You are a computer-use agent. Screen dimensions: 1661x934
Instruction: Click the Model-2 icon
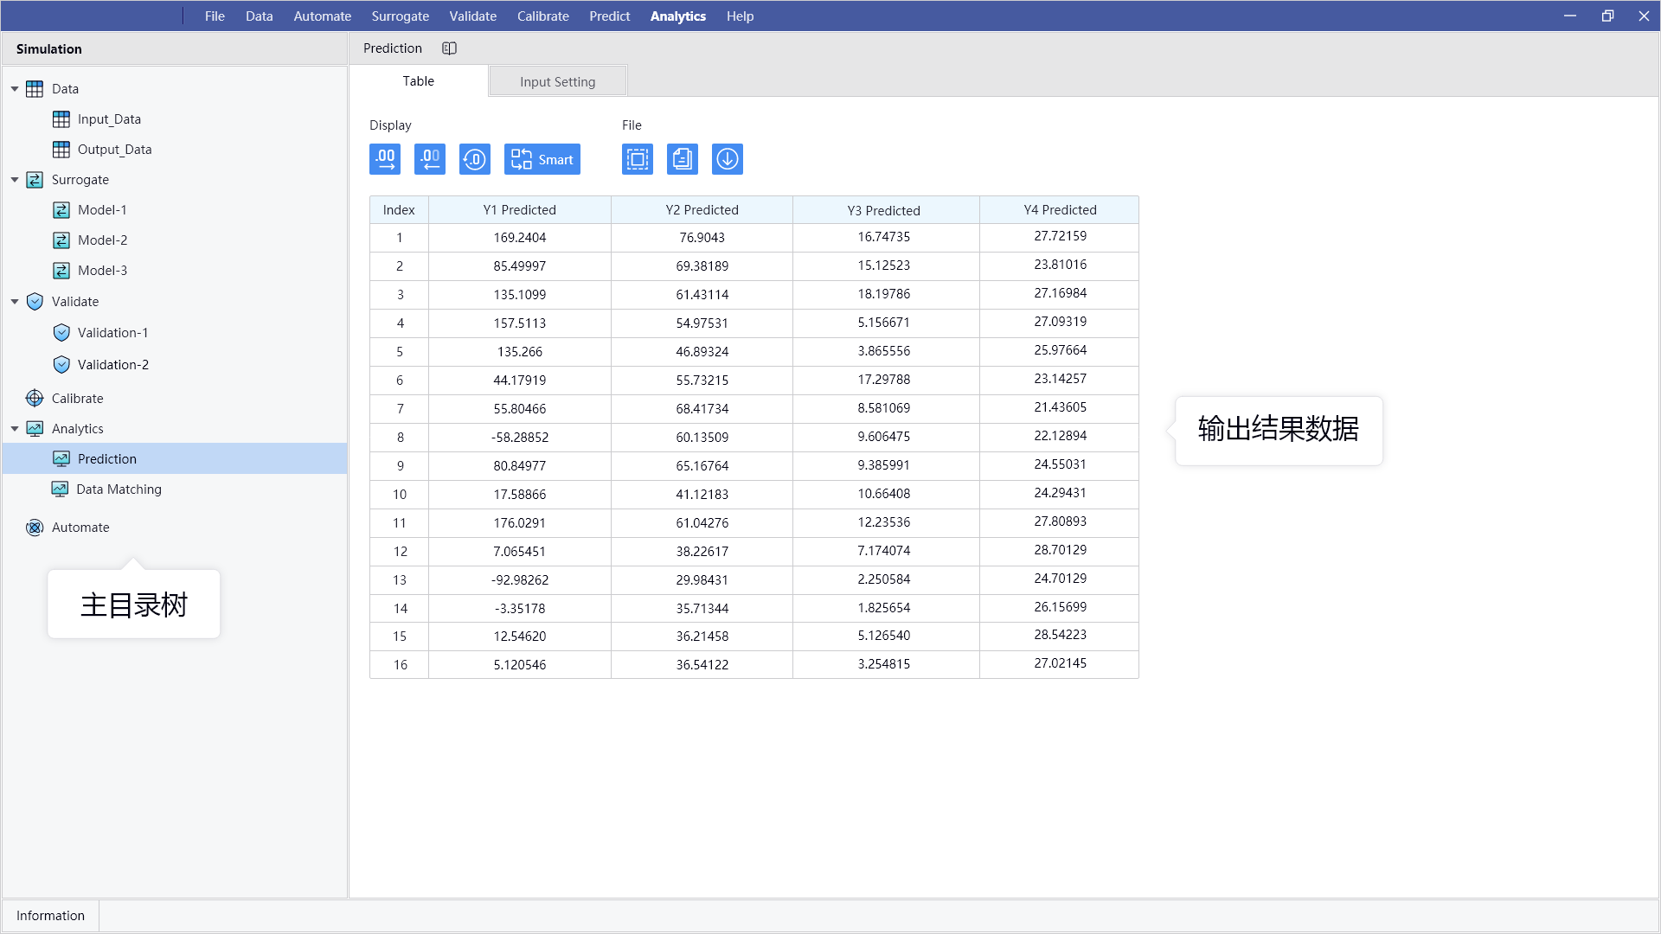coord(61,240)
